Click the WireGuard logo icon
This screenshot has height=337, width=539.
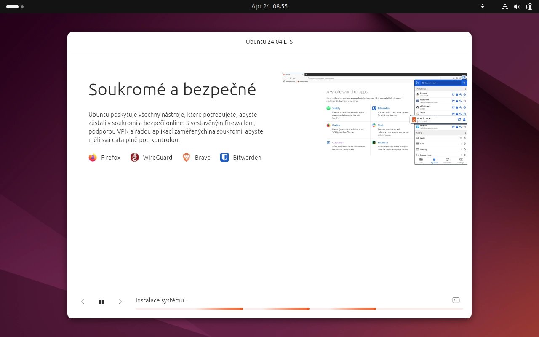(x=135, y=158)
